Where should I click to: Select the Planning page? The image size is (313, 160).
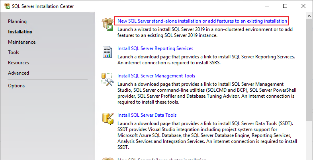point(17,21)
